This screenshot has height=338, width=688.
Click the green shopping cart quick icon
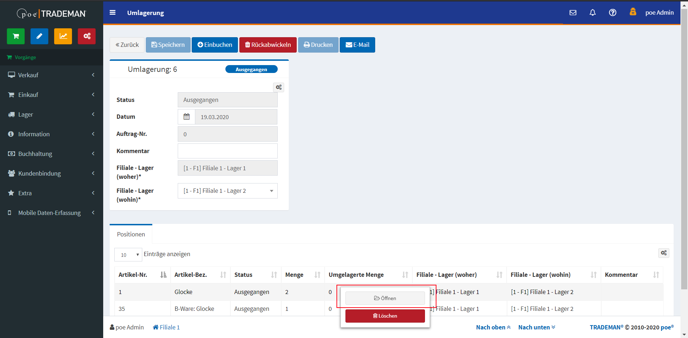[16, 36]
